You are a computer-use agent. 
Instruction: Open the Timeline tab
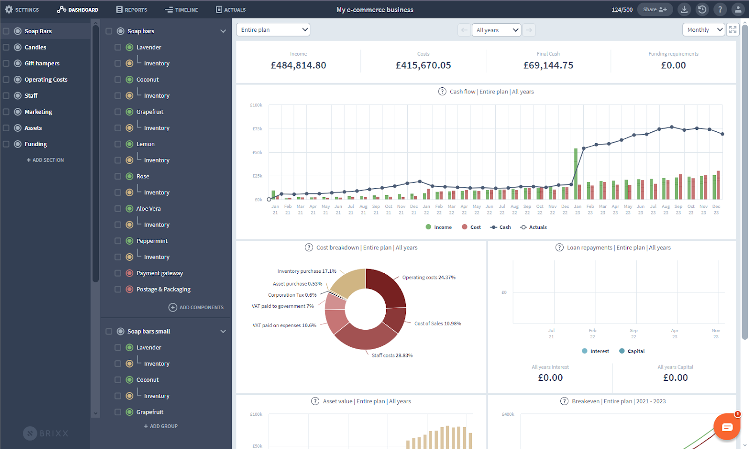point(181,9)
